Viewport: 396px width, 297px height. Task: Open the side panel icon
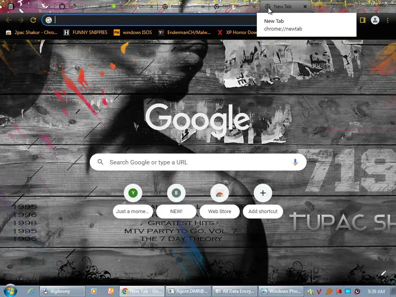click(x=363, y=20)
